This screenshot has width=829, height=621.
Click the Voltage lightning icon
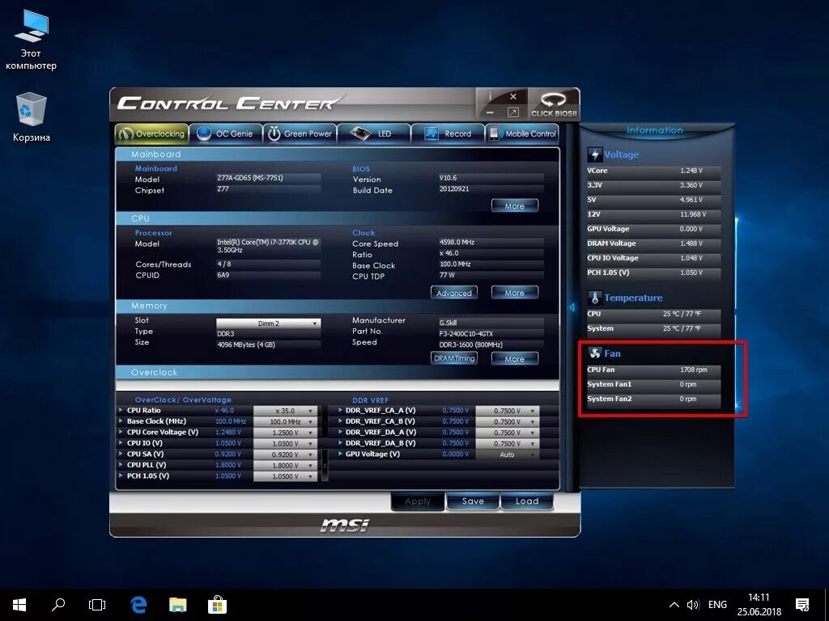(x=595, y=154)
